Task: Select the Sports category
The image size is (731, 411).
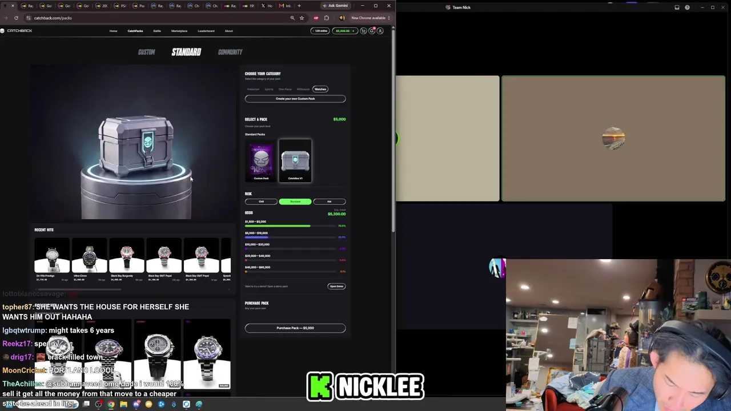Action: pos(269,89)
